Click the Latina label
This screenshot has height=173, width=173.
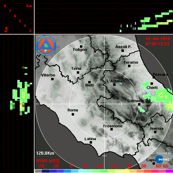pos(90,139)
